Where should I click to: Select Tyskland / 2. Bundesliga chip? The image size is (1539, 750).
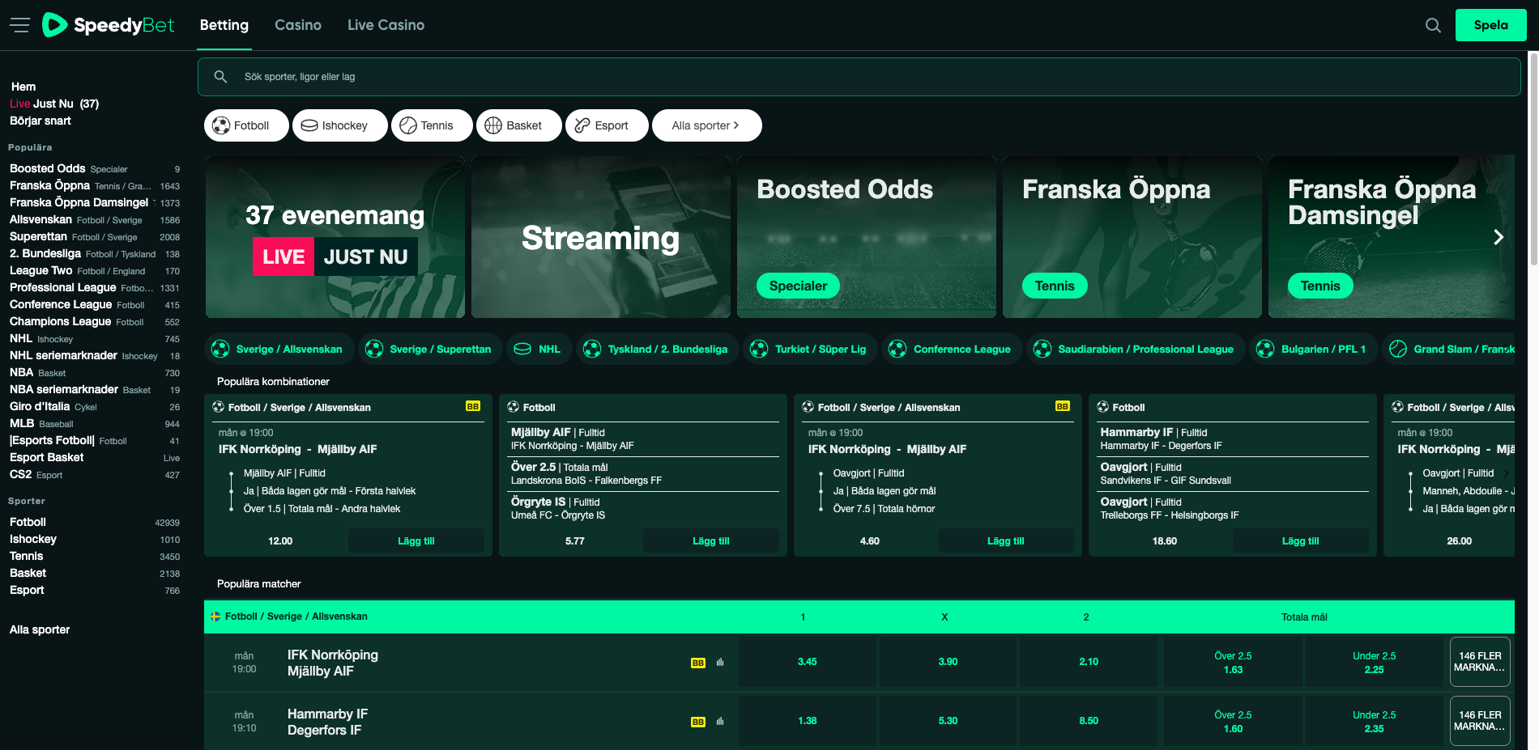coord(658,349)
